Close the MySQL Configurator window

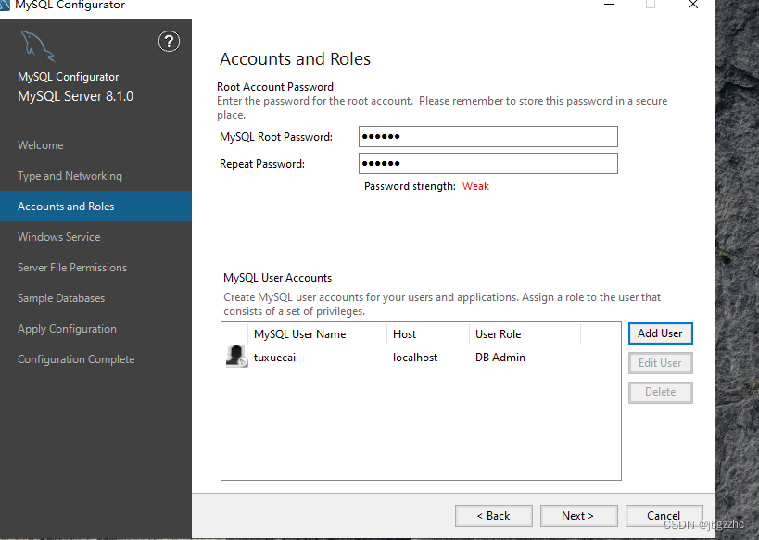point(693,5)
